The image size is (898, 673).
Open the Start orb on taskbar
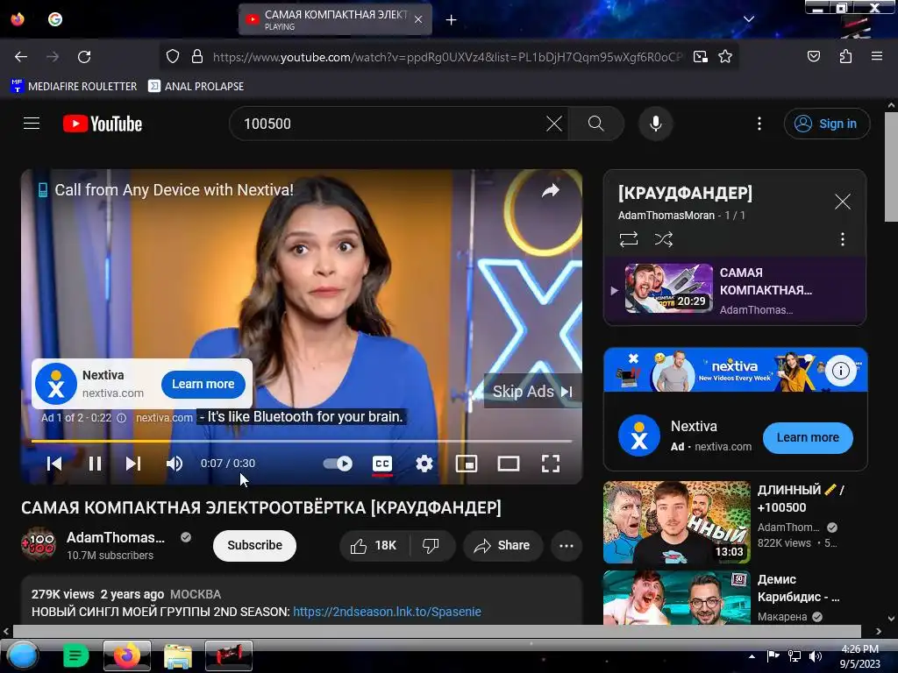22,655
